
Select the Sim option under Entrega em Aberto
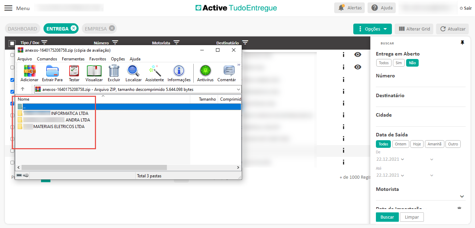point(398,63)
